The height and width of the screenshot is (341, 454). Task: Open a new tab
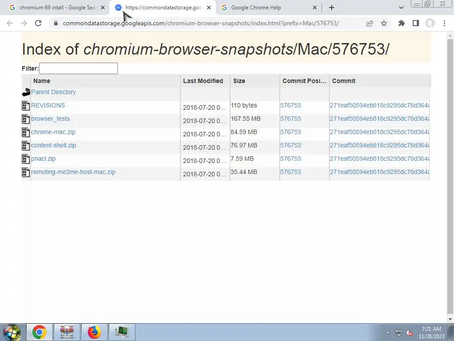click(x=332, y=8)
